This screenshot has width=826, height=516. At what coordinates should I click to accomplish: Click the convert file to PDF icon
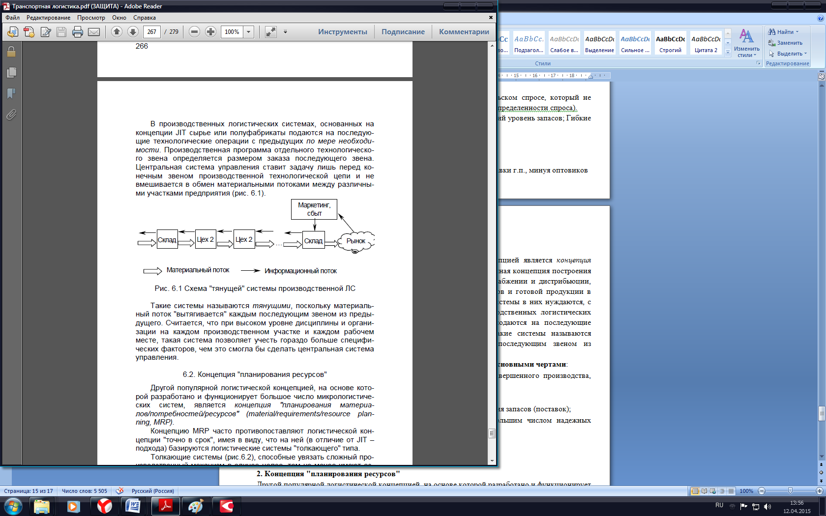29,32
